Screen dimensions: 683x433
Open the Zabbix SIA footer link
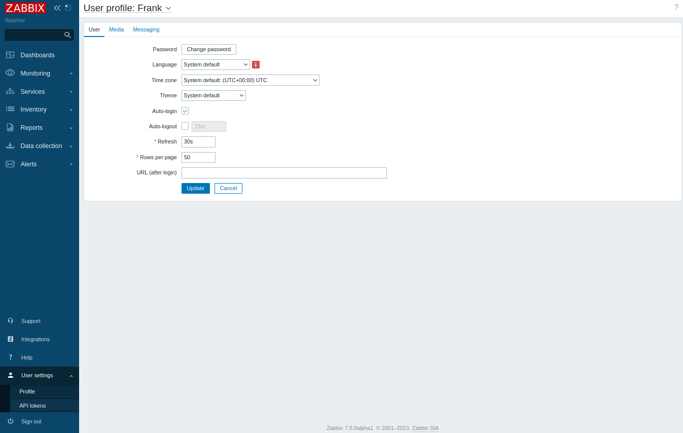click(425, 428)
